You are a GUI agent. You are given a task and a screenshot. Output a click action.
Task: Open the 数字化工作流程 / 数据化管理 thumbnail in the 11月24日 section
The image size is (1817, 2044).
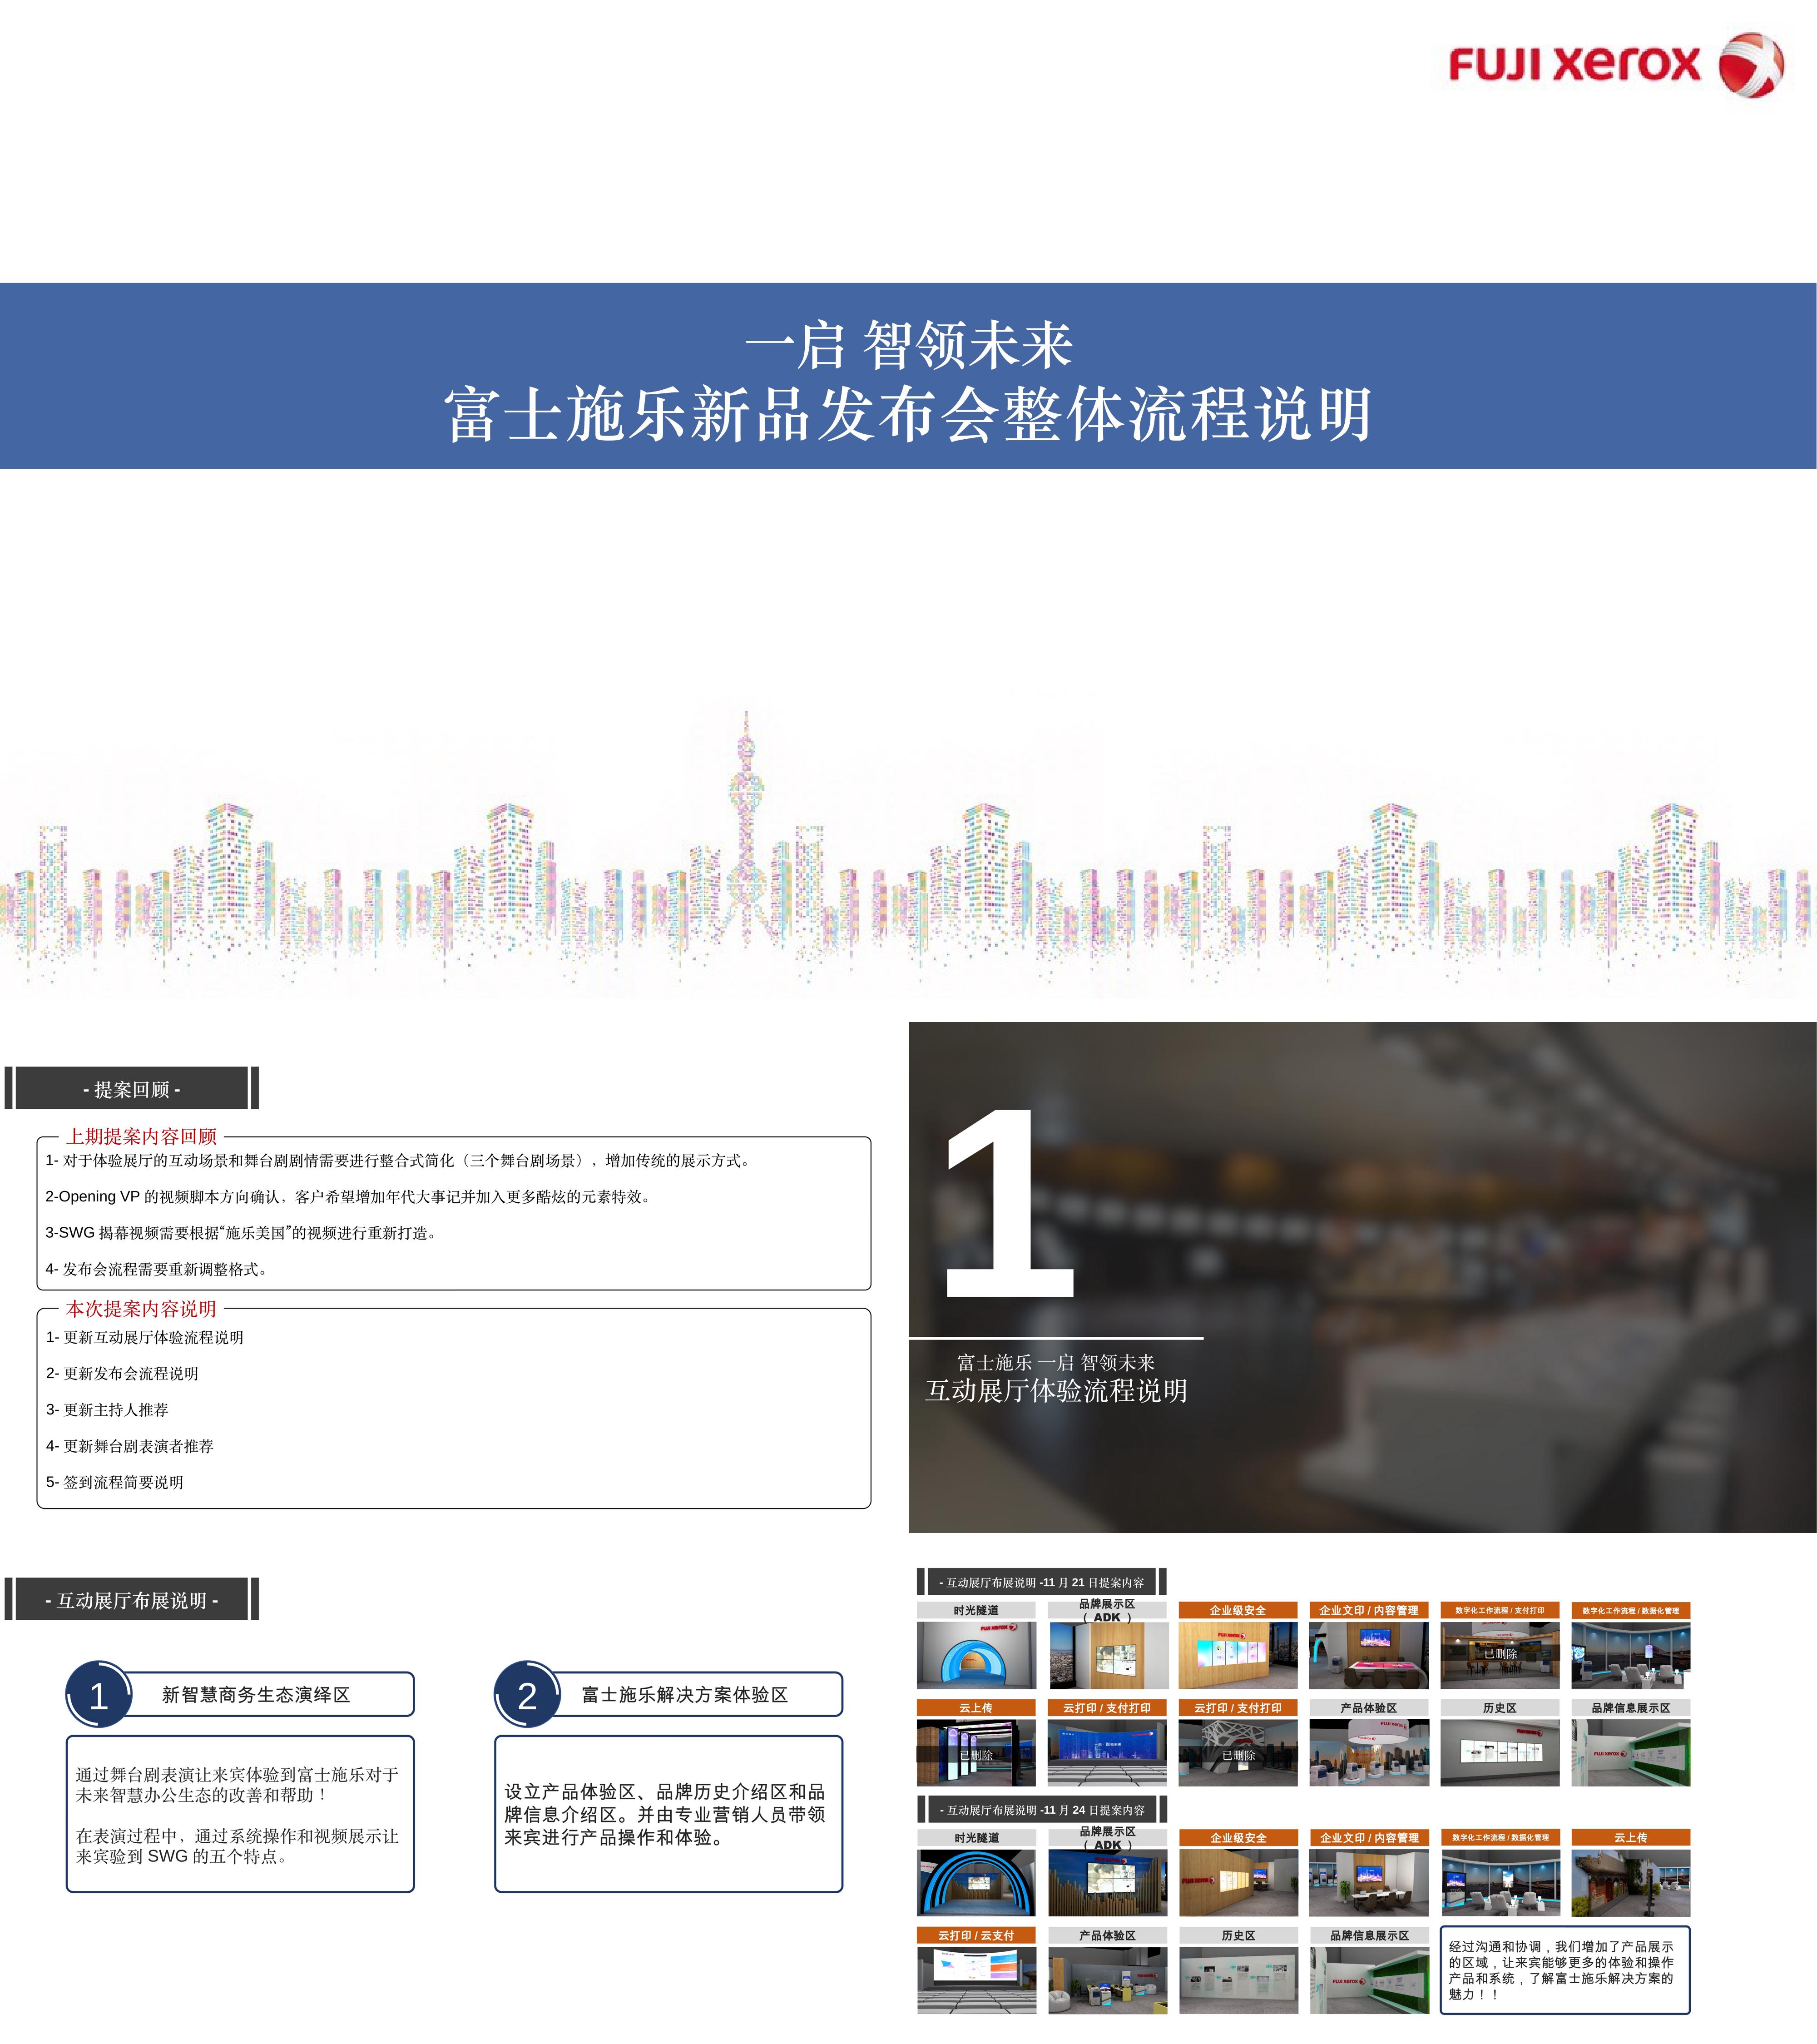point(1500,1883)
